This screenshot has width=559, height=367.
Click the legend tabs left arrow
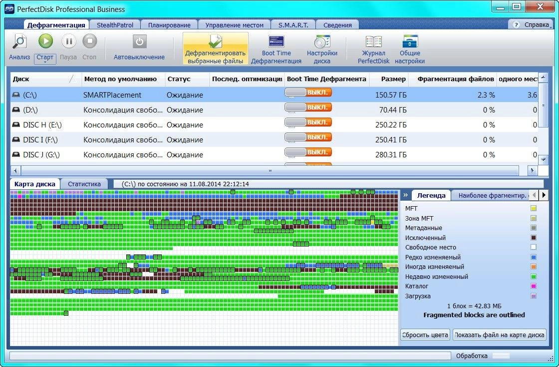[x=534, y=195]
